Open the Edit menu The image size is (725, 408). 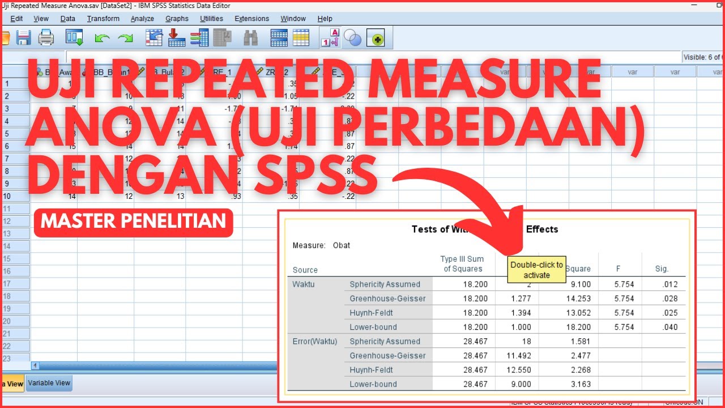click(x=16, y=19)
